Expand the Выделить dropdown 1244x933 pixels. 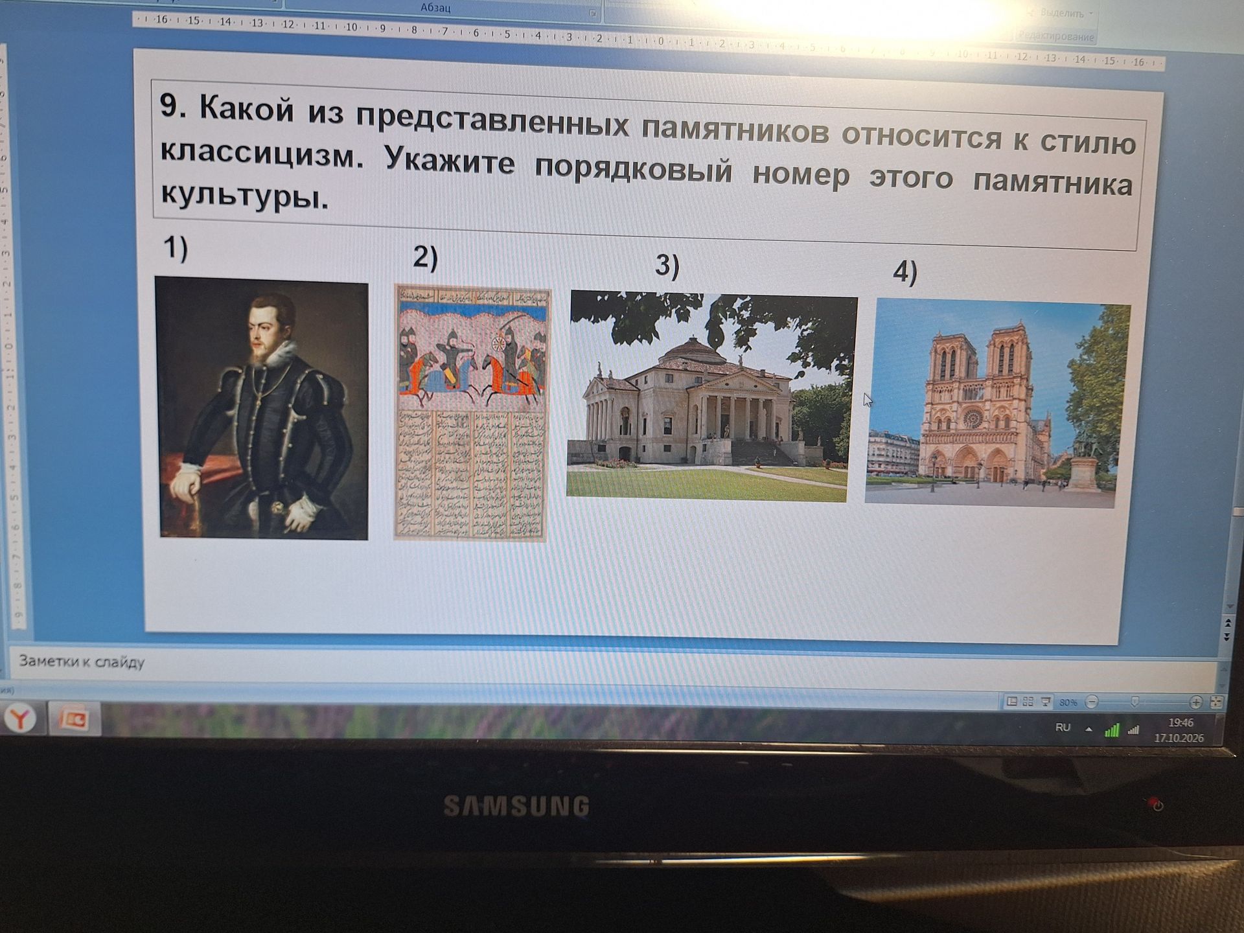click(1091, 14)
